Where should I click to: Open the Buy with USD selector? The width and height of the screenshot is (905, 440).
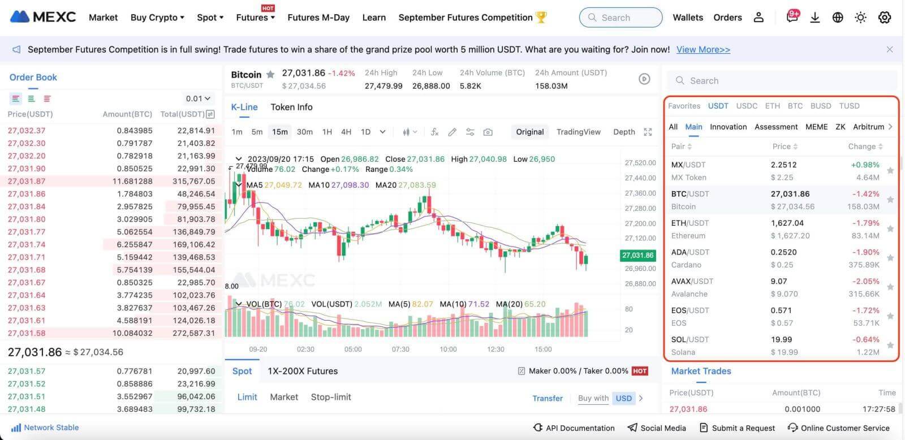point(610,398)
